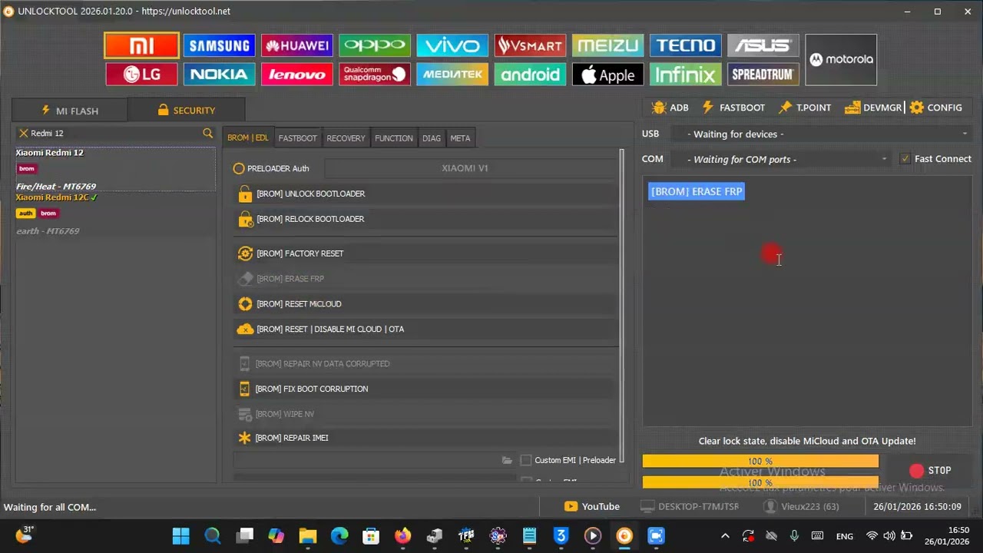
Task: Choose the Samsung brand logo
Action: coord(219,45)
